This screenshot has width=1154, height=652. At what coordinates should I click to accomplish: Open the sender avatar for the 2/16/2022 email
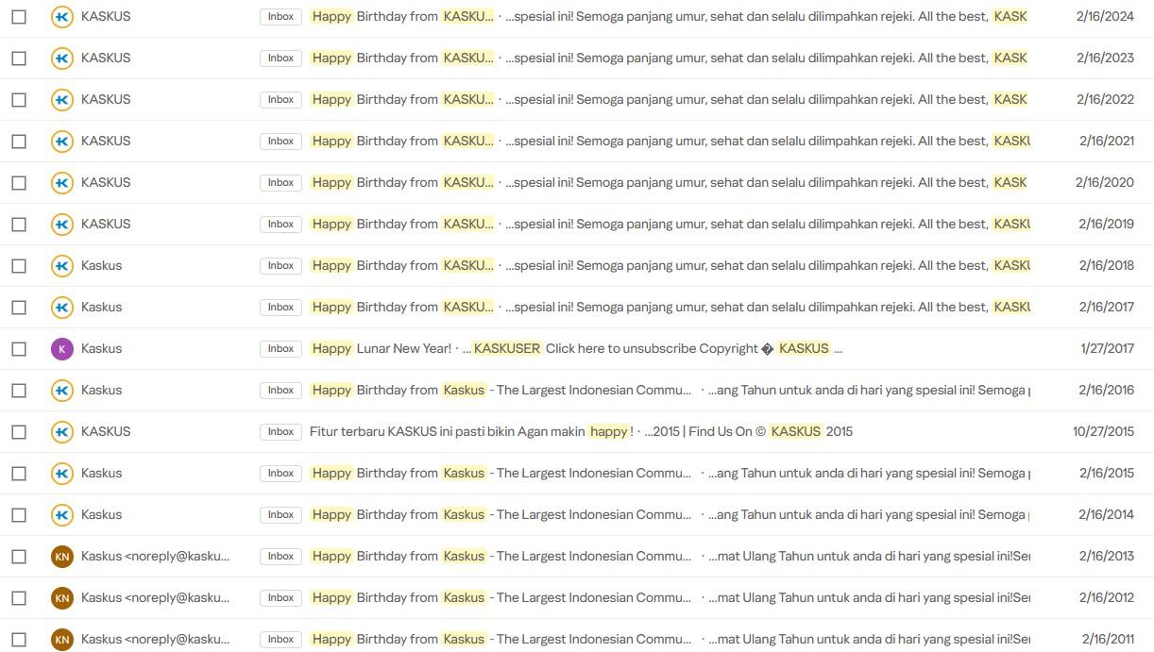coord(61,99)
